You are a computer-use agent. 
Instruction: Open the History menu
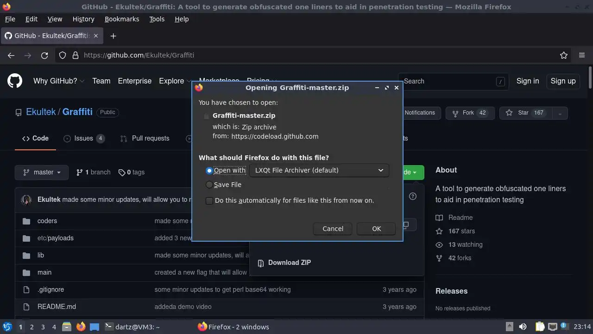(x=83, y=19)
